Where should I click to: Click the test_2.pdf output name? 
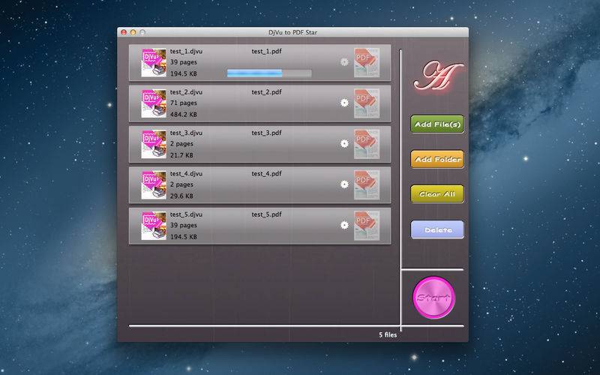[x=266, y=92]
